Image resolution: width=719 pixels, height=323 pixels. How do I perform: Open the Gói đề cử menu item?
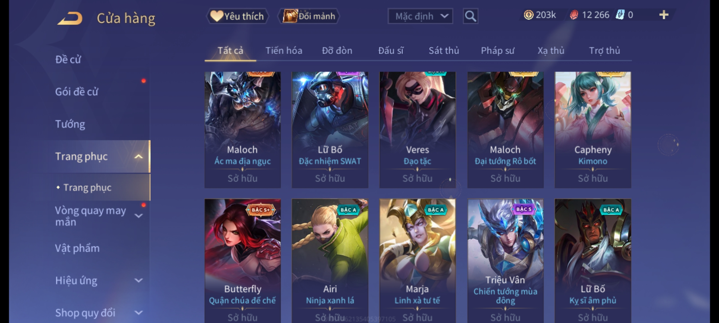tap(77, 92)
